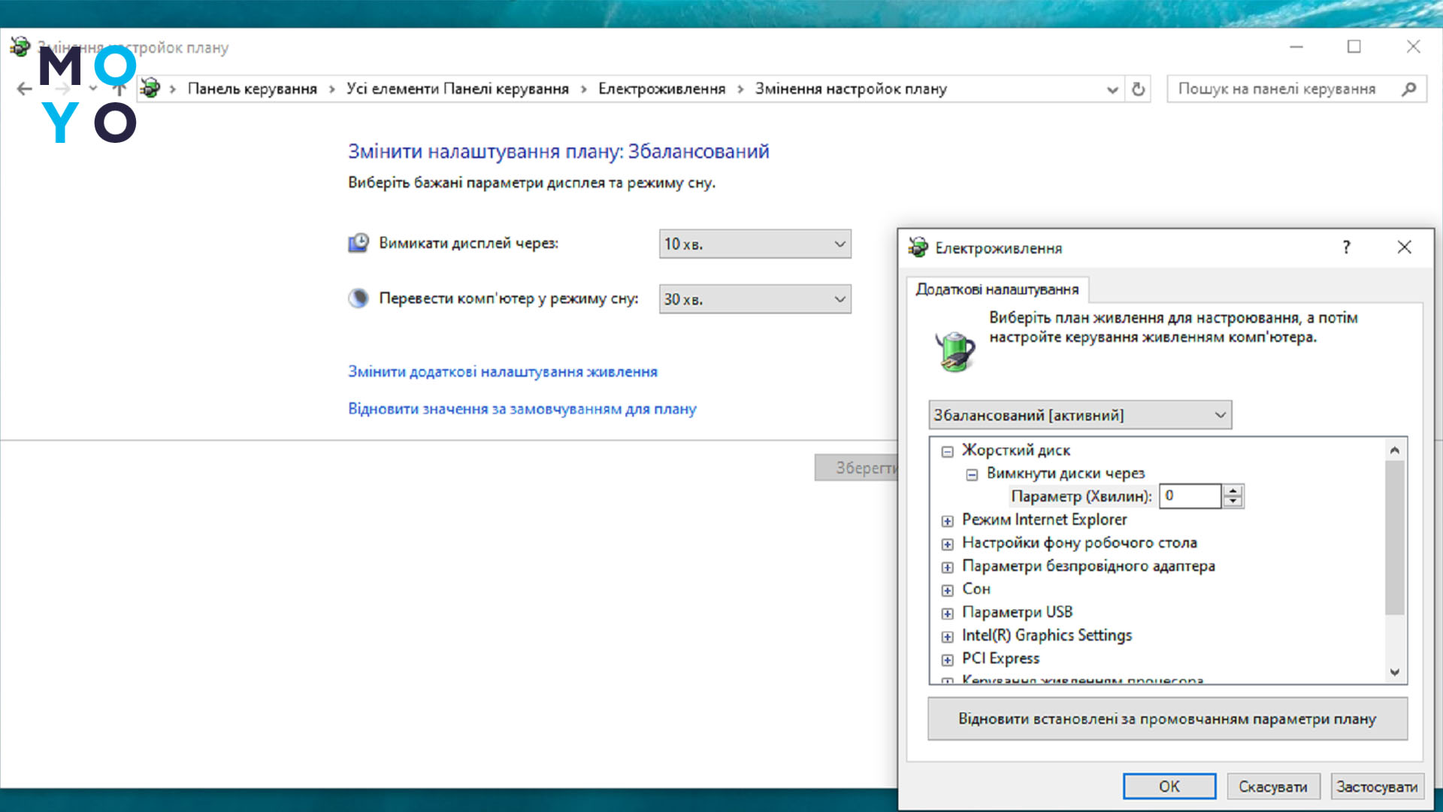Open the Збалансований power plan dropdown
Viewport: 1443px width, 812px height.
point(1079,415)
